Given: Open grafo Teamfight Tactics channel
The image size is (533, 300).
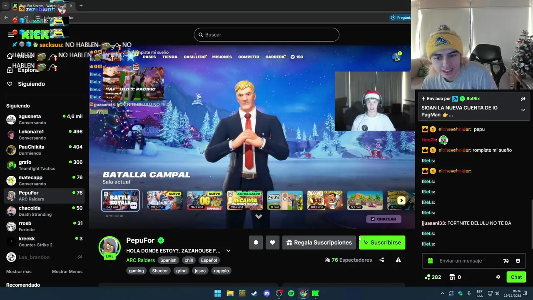Looking at the screenshot, I should [x=45, y=165].
